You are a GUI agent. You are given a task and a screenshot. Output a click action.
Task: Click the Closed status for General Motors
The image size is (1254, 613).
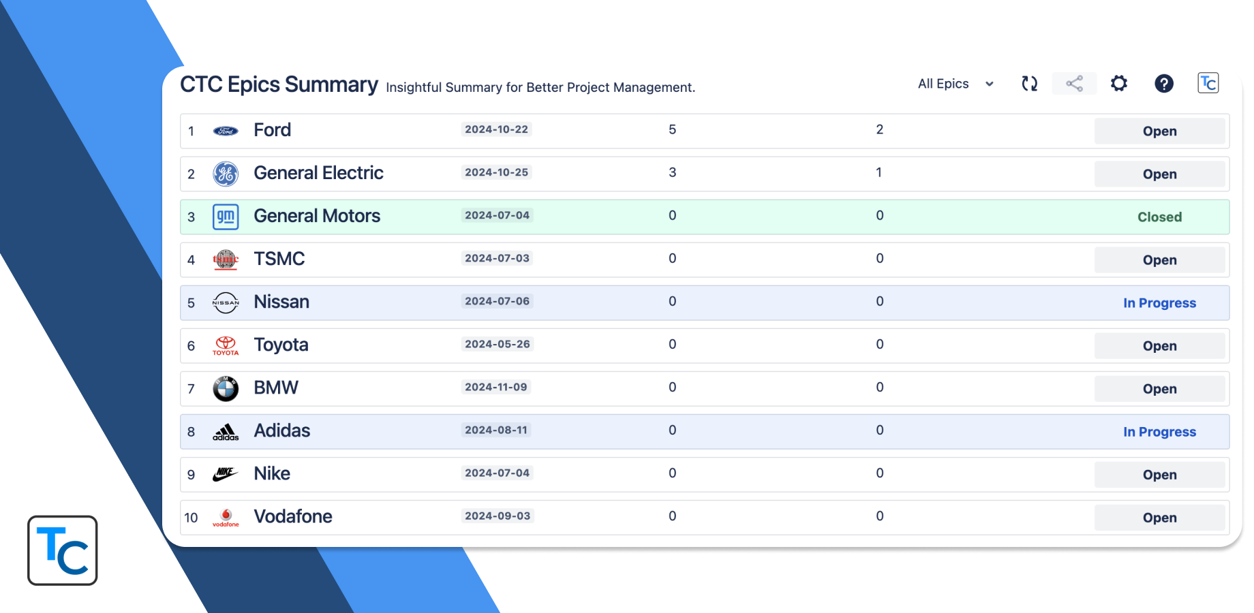tap(1159, 217)
